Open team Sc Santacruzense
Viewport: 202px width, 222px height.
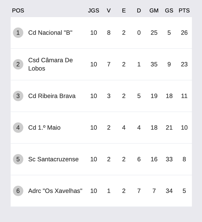(53, 159)
